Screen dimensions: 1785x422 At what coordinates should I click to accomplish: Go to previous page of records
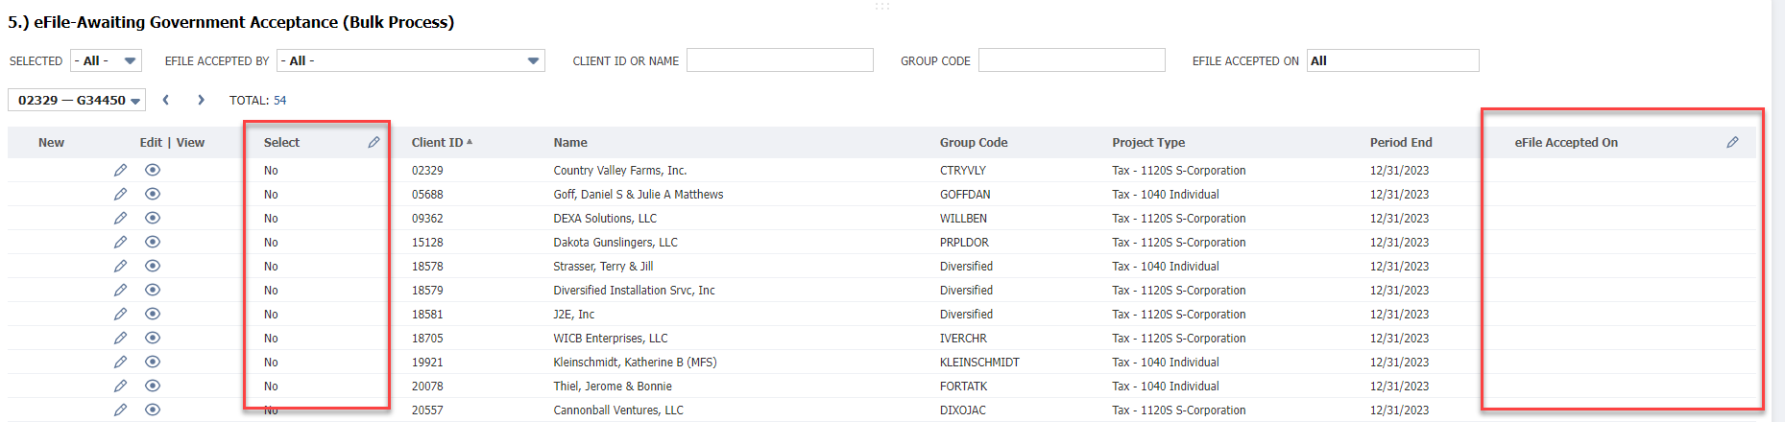point(166,100)
